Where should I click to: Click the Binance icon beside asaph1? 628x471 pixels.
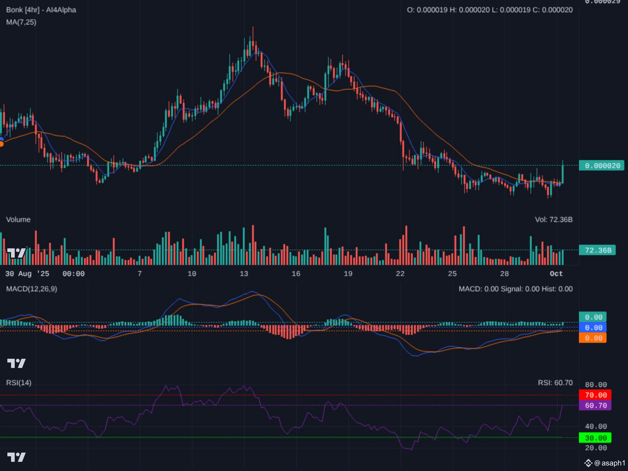(x=588, y=463)
